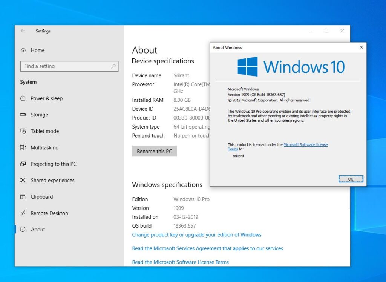The height and width of the screenshot is (282, 386).
Task: Click Version 1909 line in About Windows
Action: pos(256,95)
